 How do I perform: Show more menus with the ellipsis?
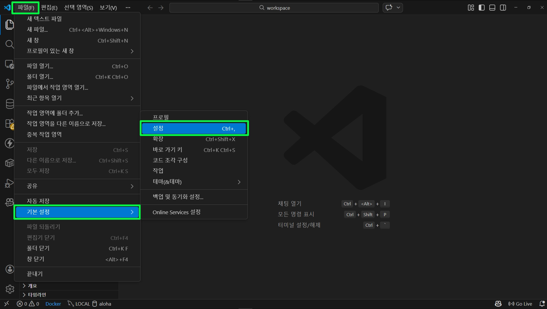click(x=128, y=8)
